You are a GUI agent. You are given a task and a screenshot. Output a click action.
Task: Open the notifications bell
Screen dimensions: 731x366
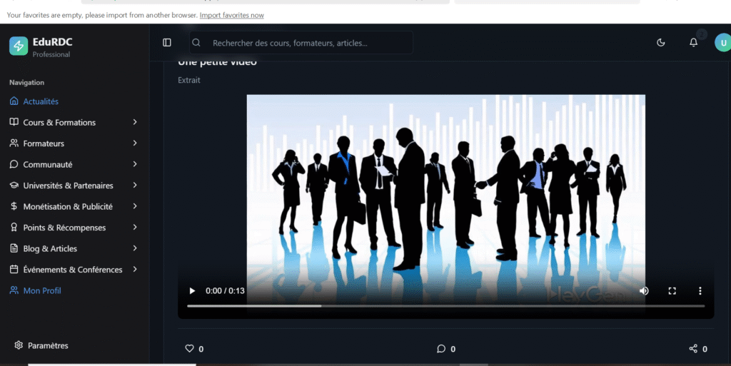pyautogui.click(x=693, y=43)
